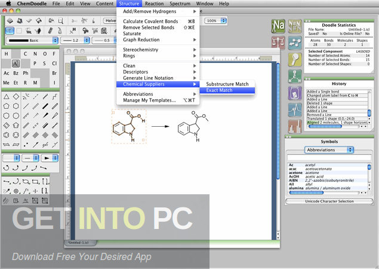
Task: Choose the Methyl group label Me
Action: click(6, 83)
